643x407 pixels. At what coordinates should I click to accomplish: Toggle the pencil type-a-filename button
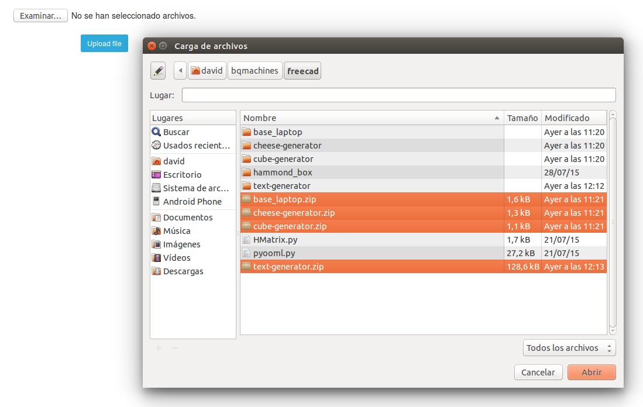coord(158,71)
